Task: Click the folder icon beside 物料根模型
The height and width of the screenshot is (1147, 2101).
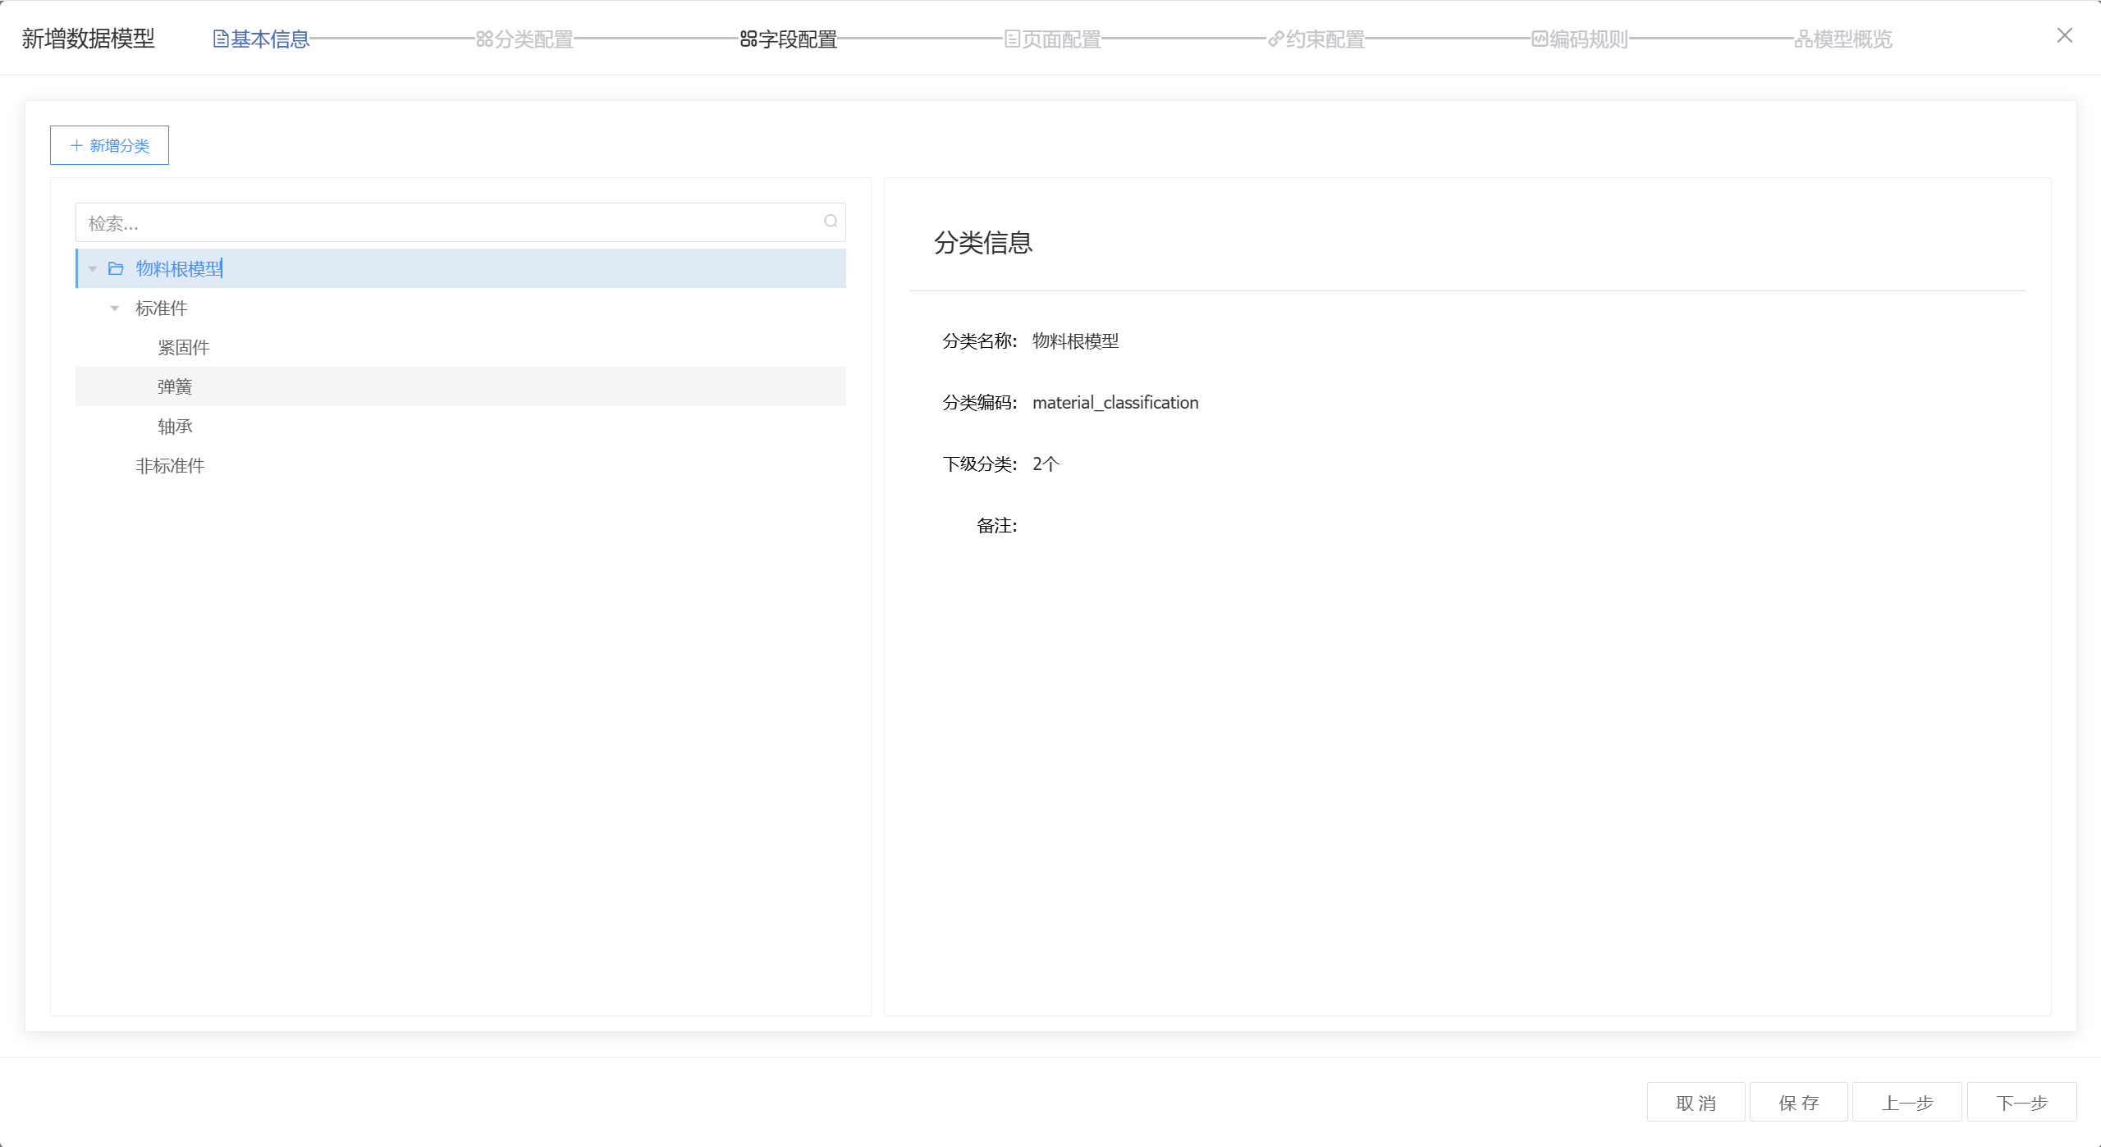Action: pos(116,269)
